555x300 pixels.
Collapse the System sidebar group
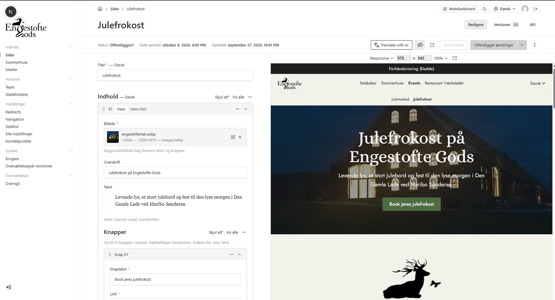(71, 151)
